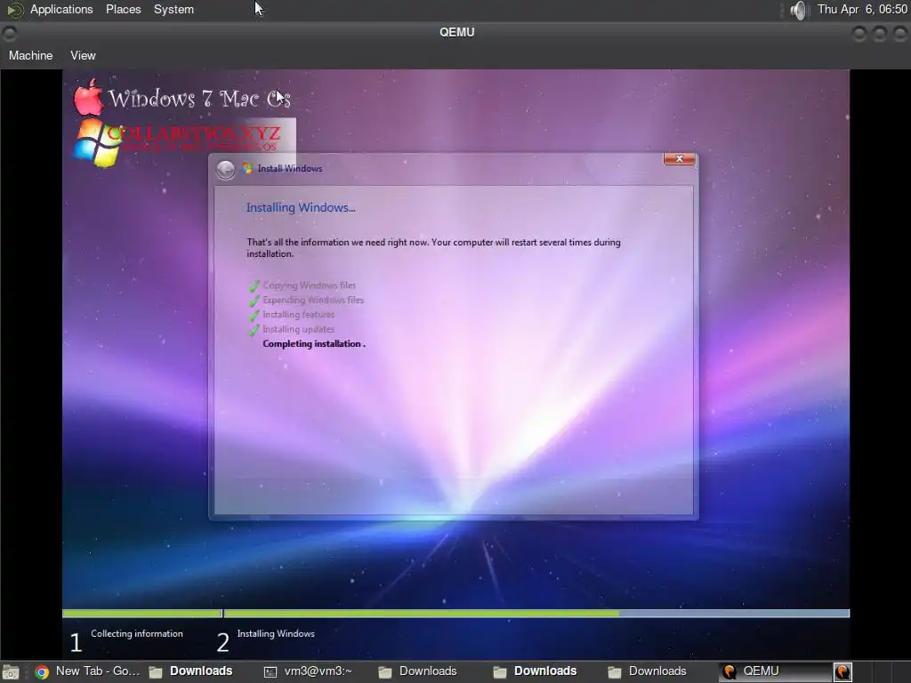The height and width of the screenshot is (683, 911).
Task: Click the QEMU window menu button at left of titlebar
Action: pyautogui.click(x=9, y=33)
